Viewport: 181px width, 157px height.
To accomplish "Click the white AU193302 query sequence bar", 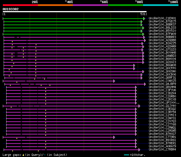I will point(75,12).
